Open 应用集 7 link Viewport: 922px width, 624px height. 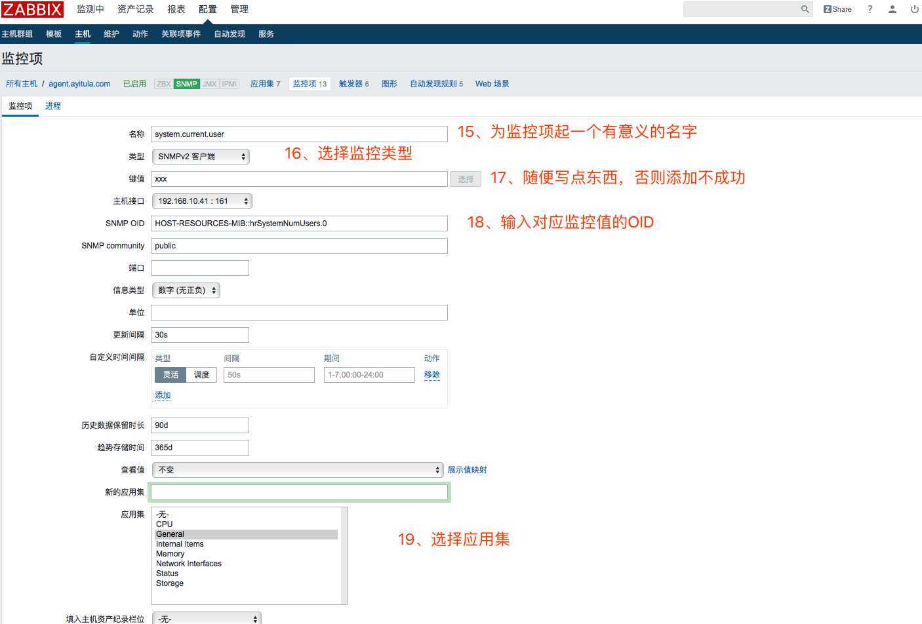click(x=265, y=84)
